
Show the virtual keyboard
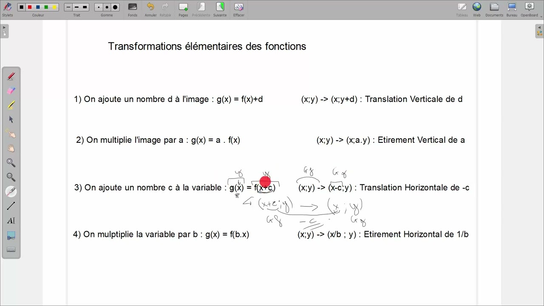(11, 249)
